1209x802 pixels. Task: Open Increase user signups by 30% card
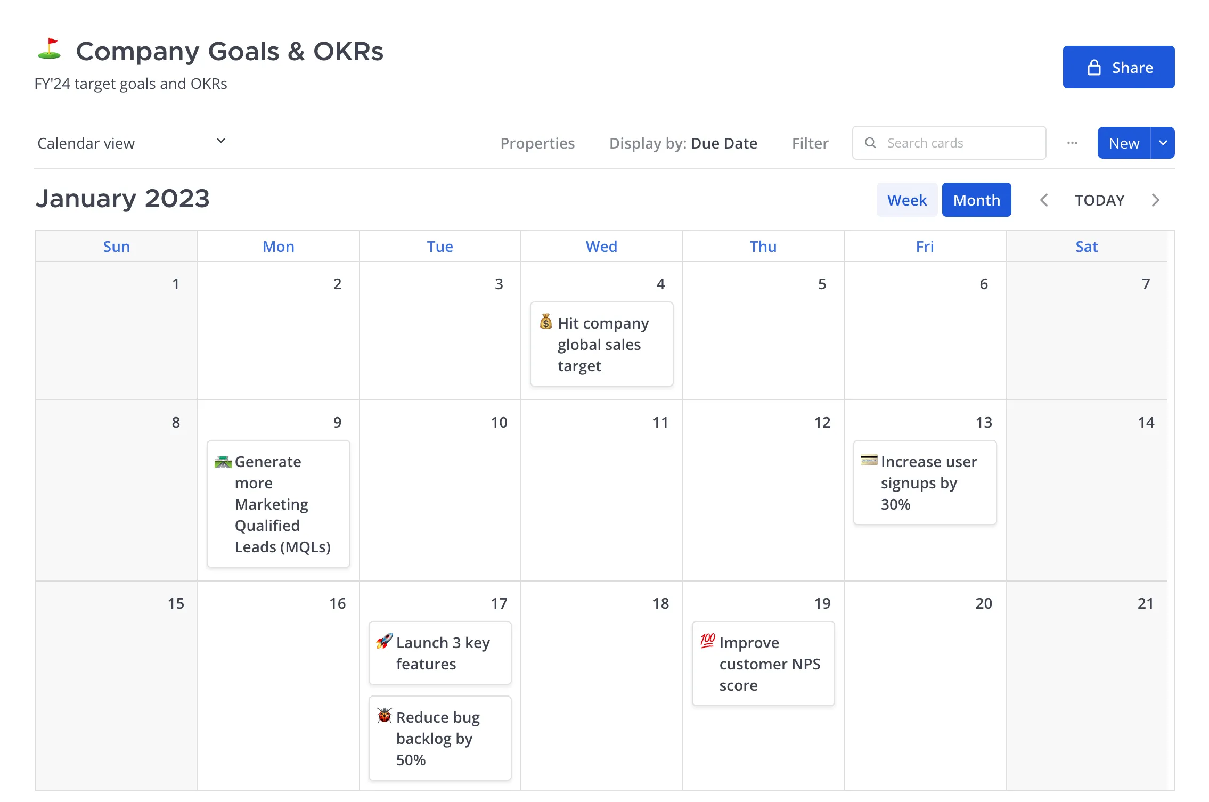pos(925,482)
